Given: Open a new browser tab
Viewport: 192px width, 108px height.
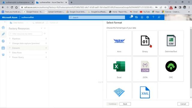Looking at the screenshot, I should 71,2.
